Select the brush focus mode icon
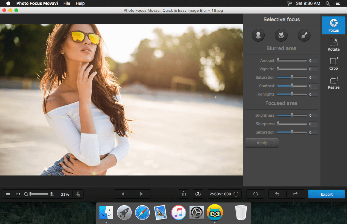Viewport: 347px width, 224px height. 304,35
